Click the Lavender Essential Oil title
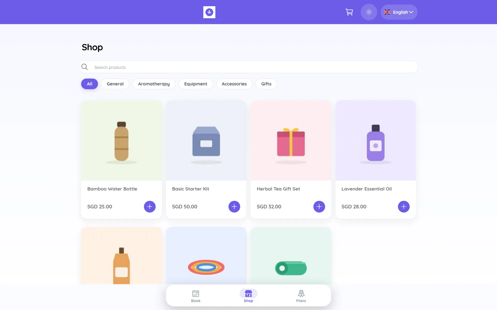This screenshot has height=310, width=497. point(367,189)
